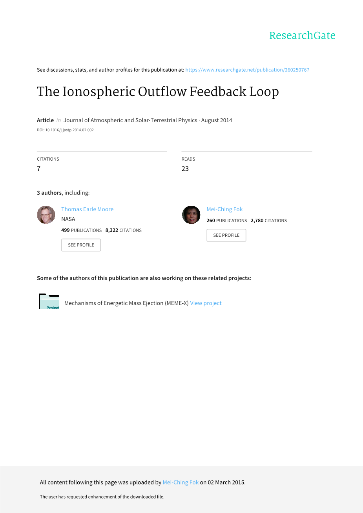
Task: Click Mei-Ching Fok link in upload footer
Action: click(181, 482)
